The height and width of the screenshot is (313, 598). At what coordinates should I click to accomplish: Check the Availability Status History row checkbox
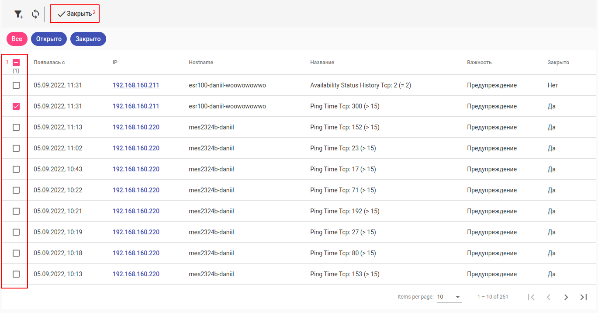[x=16, y=85]
